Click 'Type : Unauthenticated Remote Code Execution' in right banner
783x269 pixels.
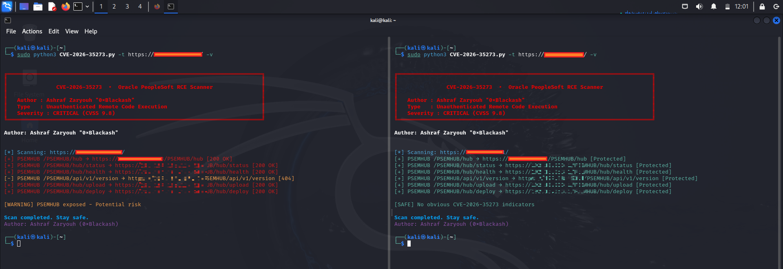482,107
